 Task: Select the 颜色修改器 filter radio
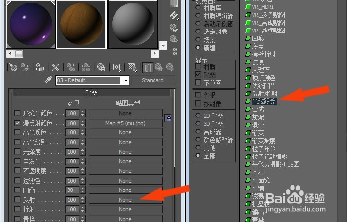tap(198, 139)
